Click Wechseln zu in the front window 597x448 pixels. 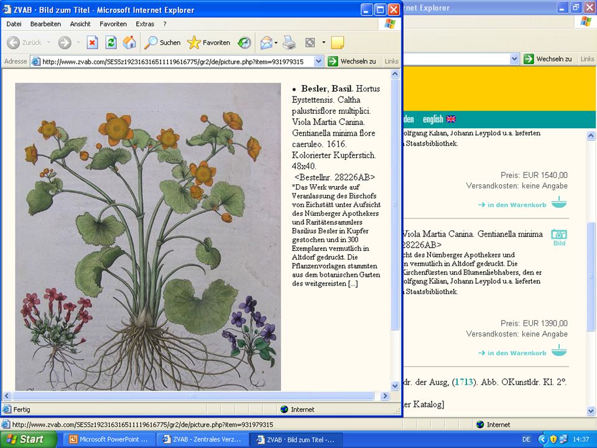click(352, 62)
